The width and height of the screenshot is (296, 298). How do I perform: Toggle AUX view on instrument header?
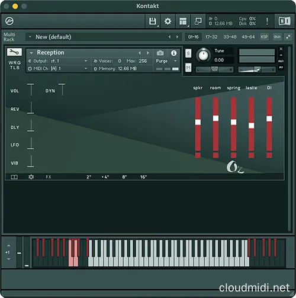pos(281,61)
